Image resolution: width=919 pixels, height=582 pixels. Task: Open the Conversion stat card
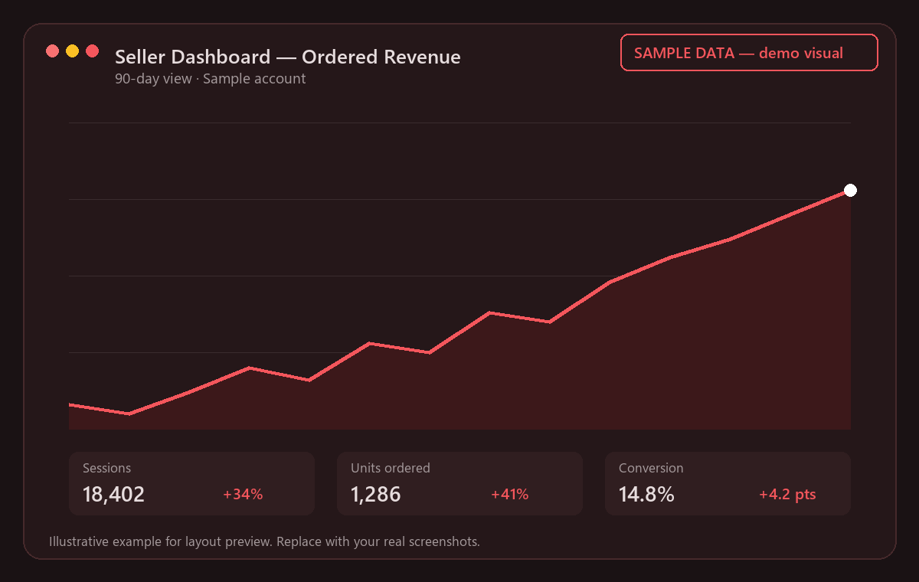pos(728,483)
